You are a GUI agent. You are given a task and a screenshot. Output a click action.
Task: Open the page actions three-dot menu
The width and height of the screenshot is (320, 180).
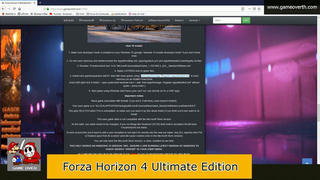coord(249,9)
